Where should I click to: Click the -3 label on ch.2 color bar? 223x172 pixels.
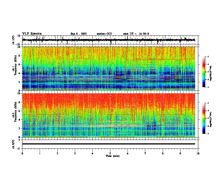(x=208, y=103)
